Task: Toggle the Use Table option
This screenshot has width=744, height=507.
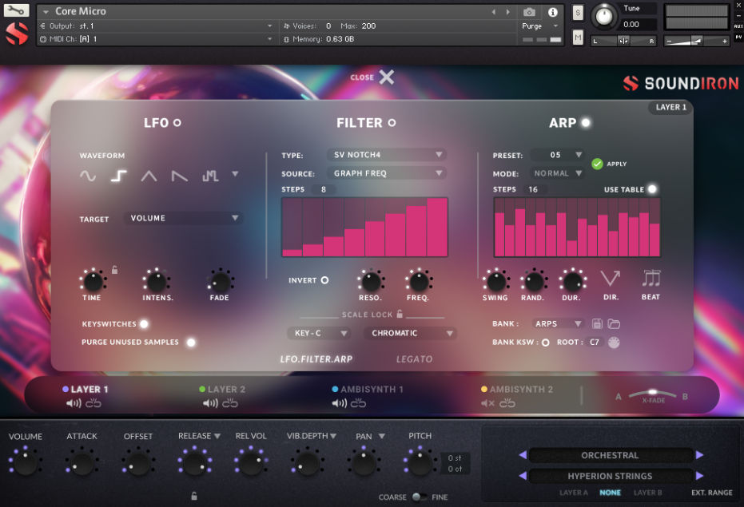Action: (x=652, y=189)
